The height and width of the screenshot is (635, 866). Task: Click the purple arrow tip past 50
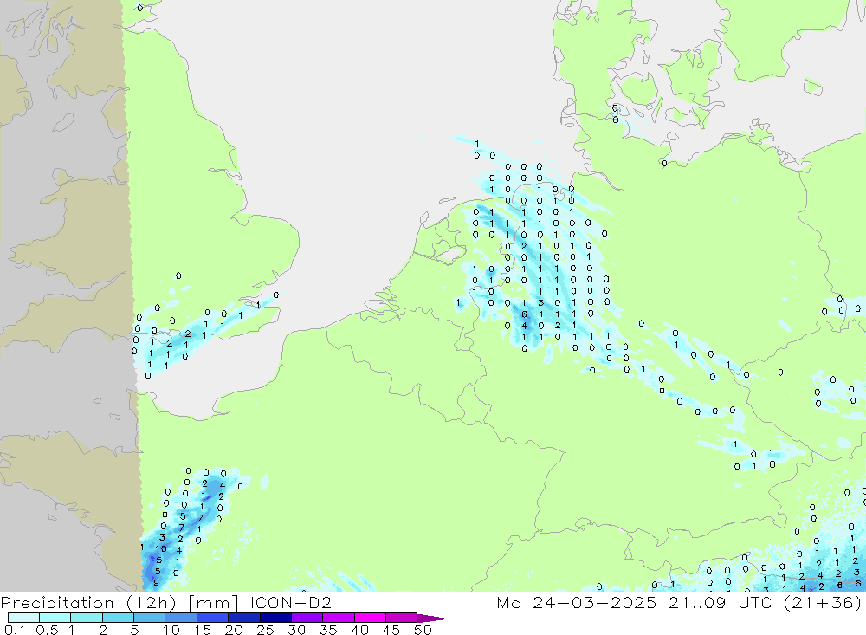434,619
